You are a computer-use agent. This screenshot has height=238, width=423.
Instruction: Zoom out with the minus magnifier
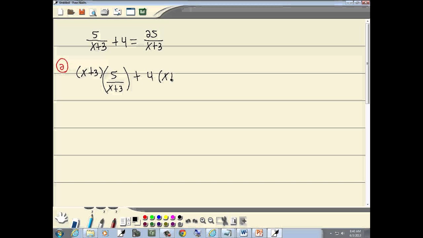point(211,220)
